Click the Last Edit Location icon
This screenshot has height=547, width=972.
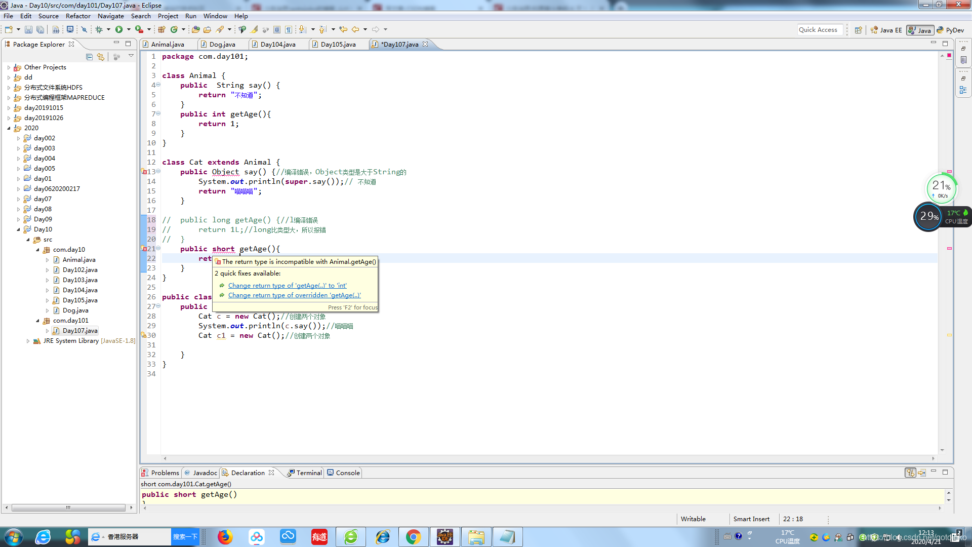point(343,30)
